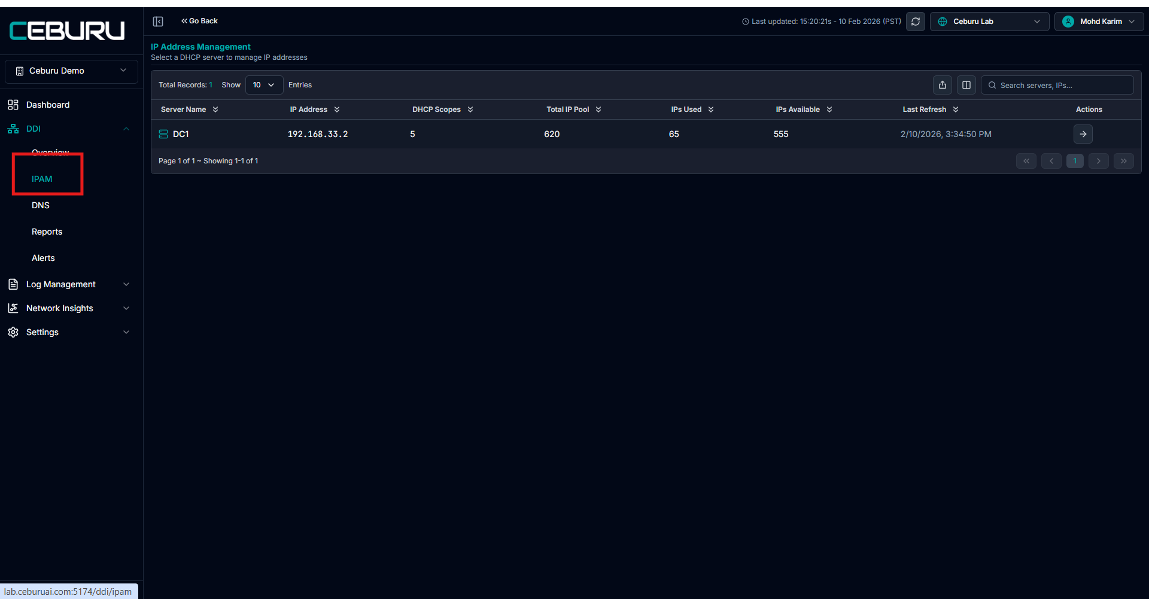Click the export table icon
This screenshot has height=599, width=1149.
(x=943, y=85)
